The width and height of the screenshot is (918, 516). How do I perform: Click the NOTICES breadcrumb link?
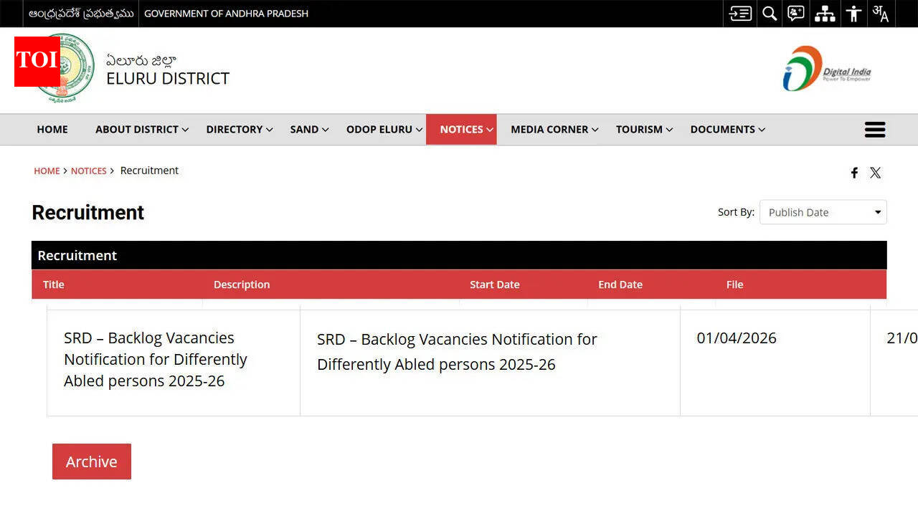coord(88,171)
